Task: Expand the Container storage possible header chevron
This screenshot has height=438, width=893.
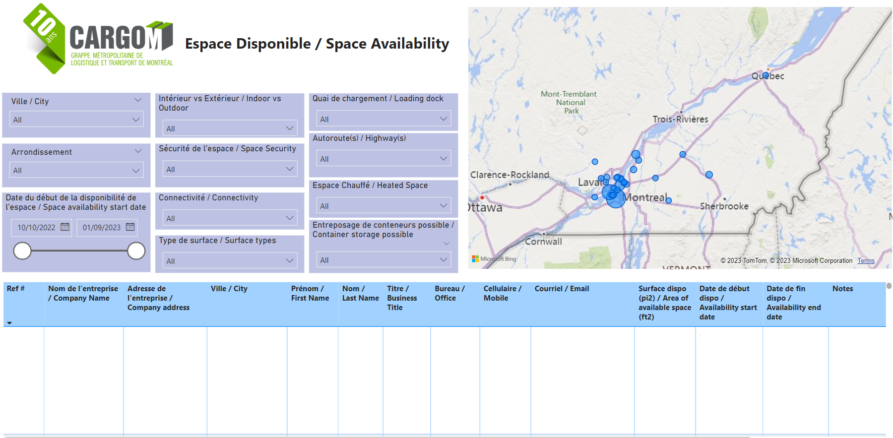Action: coord(446,244)
